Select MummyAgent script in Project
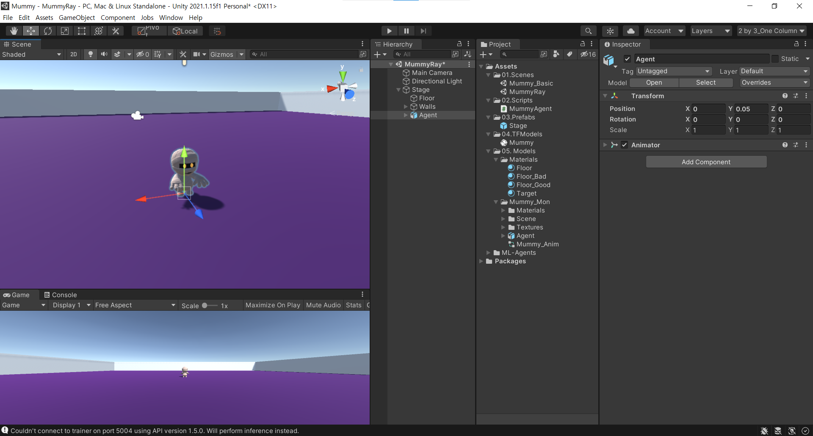Screen dimensions: 813x436 click(530, 109)
